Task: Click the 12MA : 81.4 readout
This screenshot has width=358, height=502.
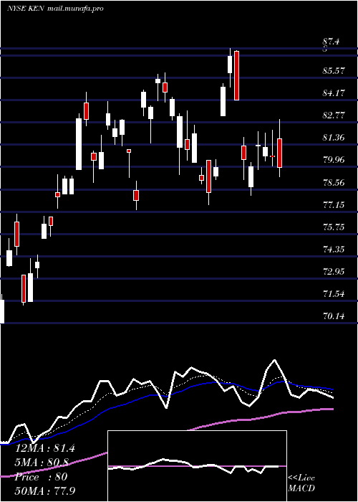Action: pos(45,448)
